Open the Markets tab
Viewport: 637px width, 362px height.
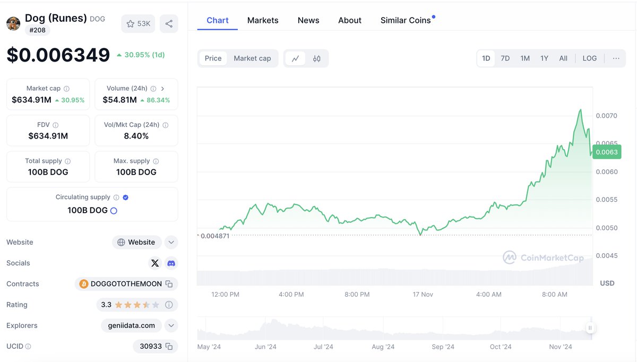click(263, 20)
